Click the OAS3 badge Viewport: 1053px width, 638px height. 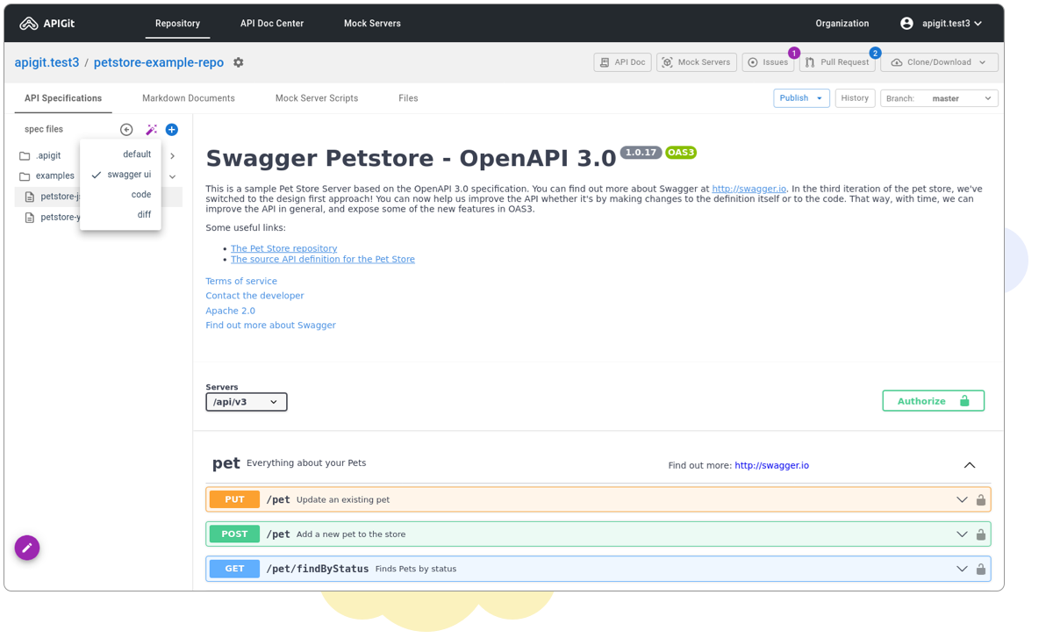(x=681, y=153)
